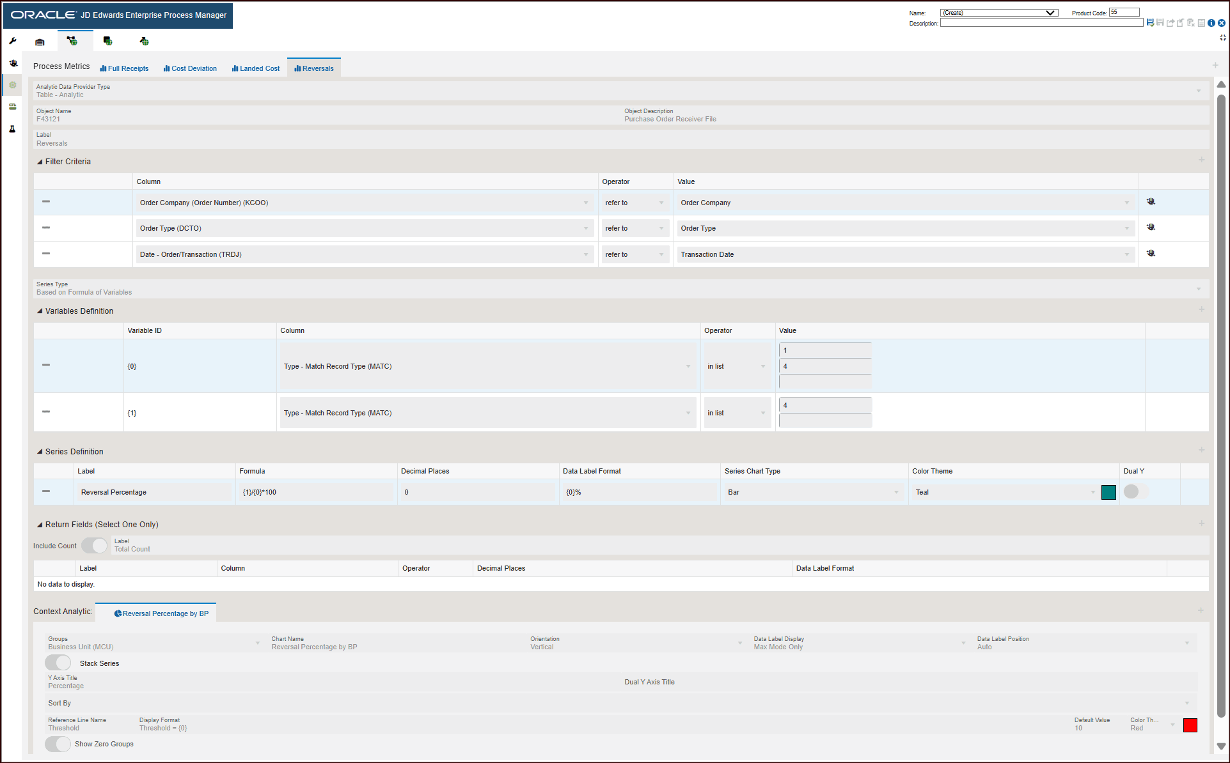Switch to the Landed Cost tab
The width and height of the screenshot is (1230, 763).
(255, 68)
